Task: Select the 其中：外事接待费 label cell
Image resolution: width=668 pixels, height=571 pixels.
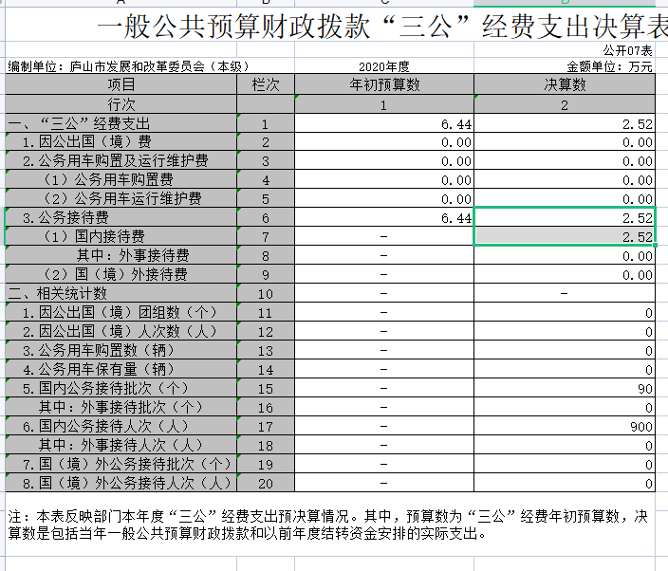Action: pos(121,256)
